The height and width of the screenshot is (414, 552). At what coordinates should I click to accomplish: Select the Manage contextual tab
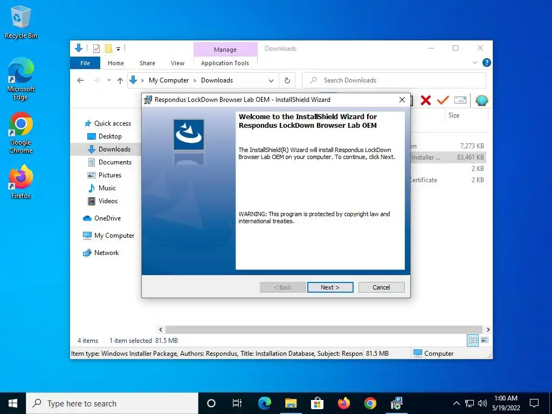[x=225, y=50]
